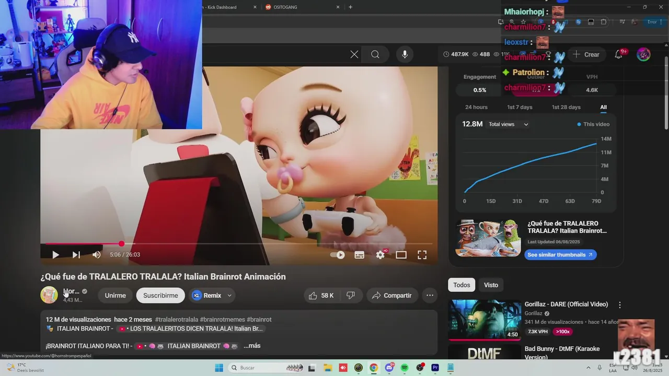Open the Italian Brainrot thumbnail in stats panel

coord(488,238)
